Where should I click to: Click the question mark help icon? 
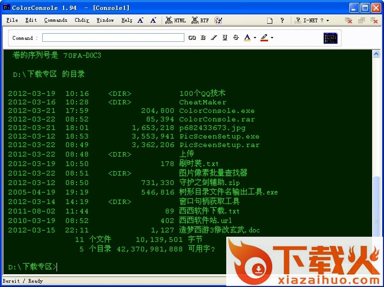coord(282,20)
